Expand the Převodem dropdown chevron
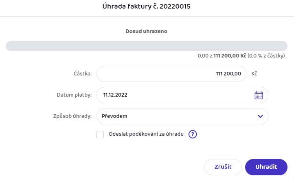The height and width of the screenshot is (179, 294). tap(260, 116)
